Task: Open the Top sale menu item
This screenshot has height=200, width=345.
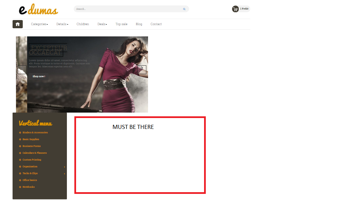Action: [122, 24]
